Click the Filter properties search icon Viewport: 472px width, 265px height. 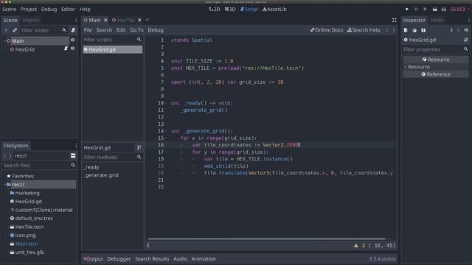[465, 49]
